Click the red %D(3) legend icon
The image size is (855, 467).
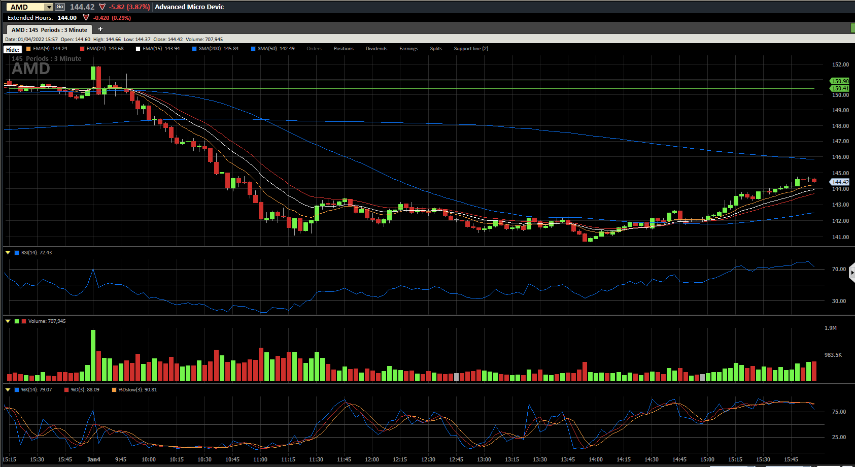66,390
